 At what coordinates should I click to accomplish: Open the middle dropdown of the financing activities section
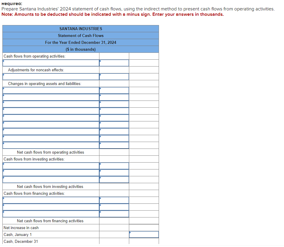[51, 207]
